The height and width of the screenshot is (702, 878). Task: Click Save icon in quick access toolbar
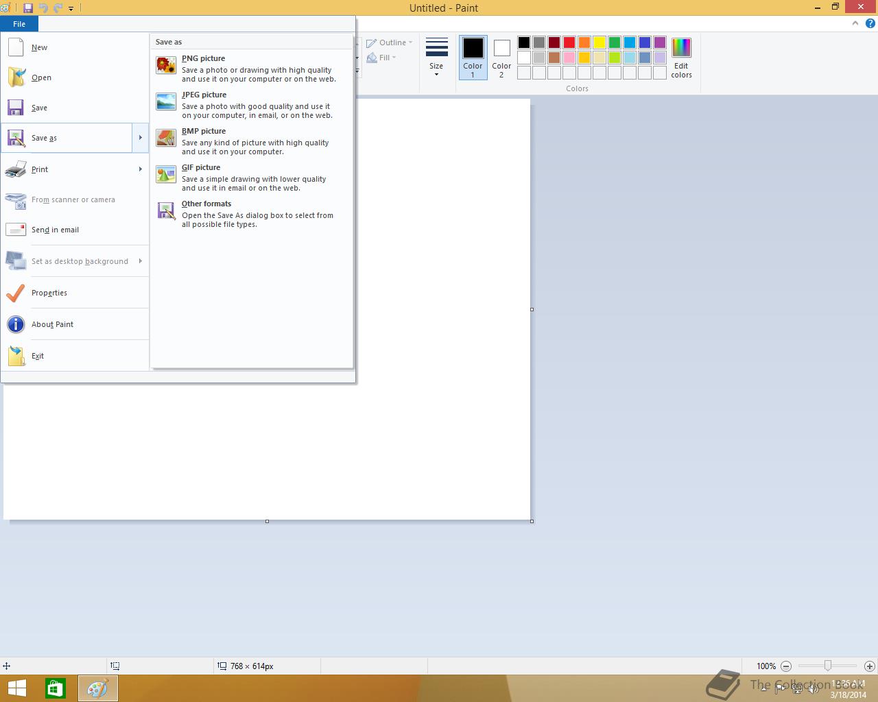pyautogui.click(x=28, y=8)
